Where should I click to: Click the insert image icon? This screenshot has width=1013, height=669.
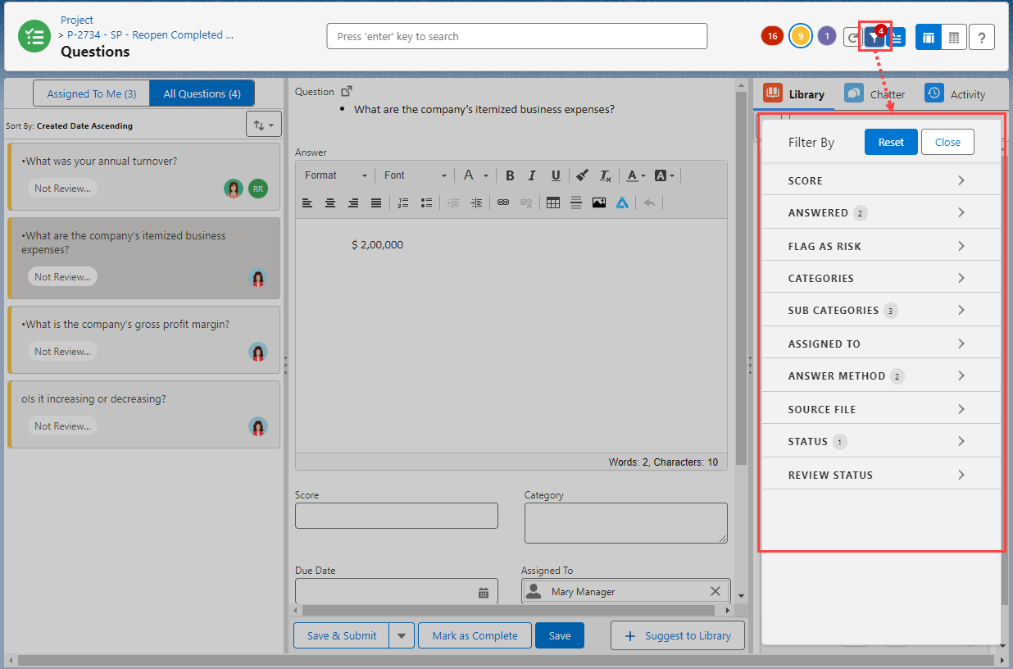(599, 203)
